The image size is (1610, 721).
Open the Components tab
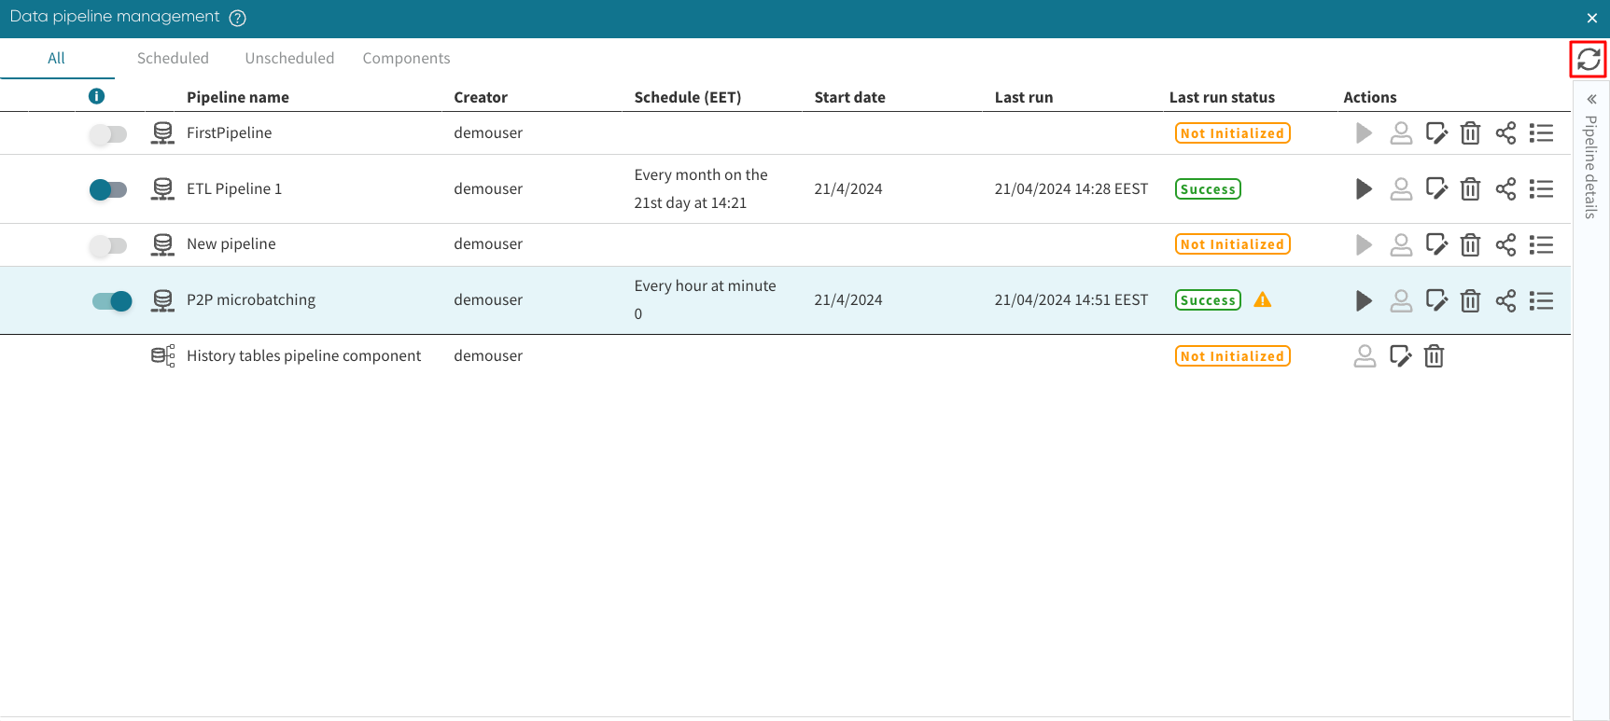406,58
